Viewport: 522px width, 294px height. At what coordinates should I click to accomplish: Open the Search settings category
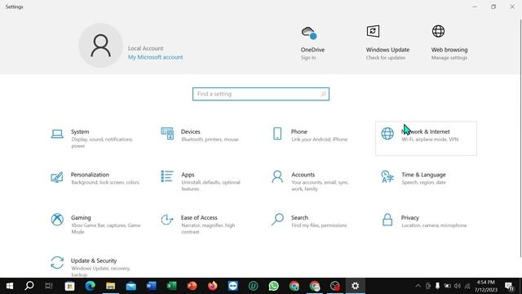pos(316,225)
